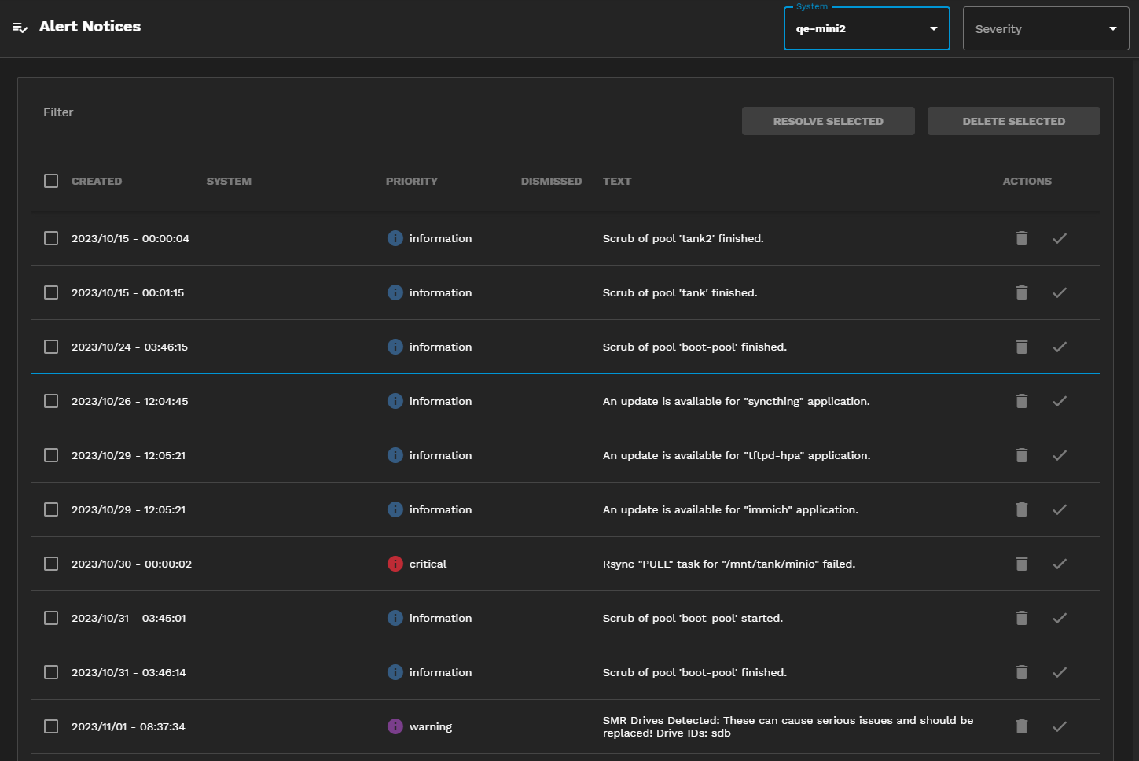Resolve the boot-pool scrub started alert
This screenshot has height=761, width=1139.
tap(1059, 618)
